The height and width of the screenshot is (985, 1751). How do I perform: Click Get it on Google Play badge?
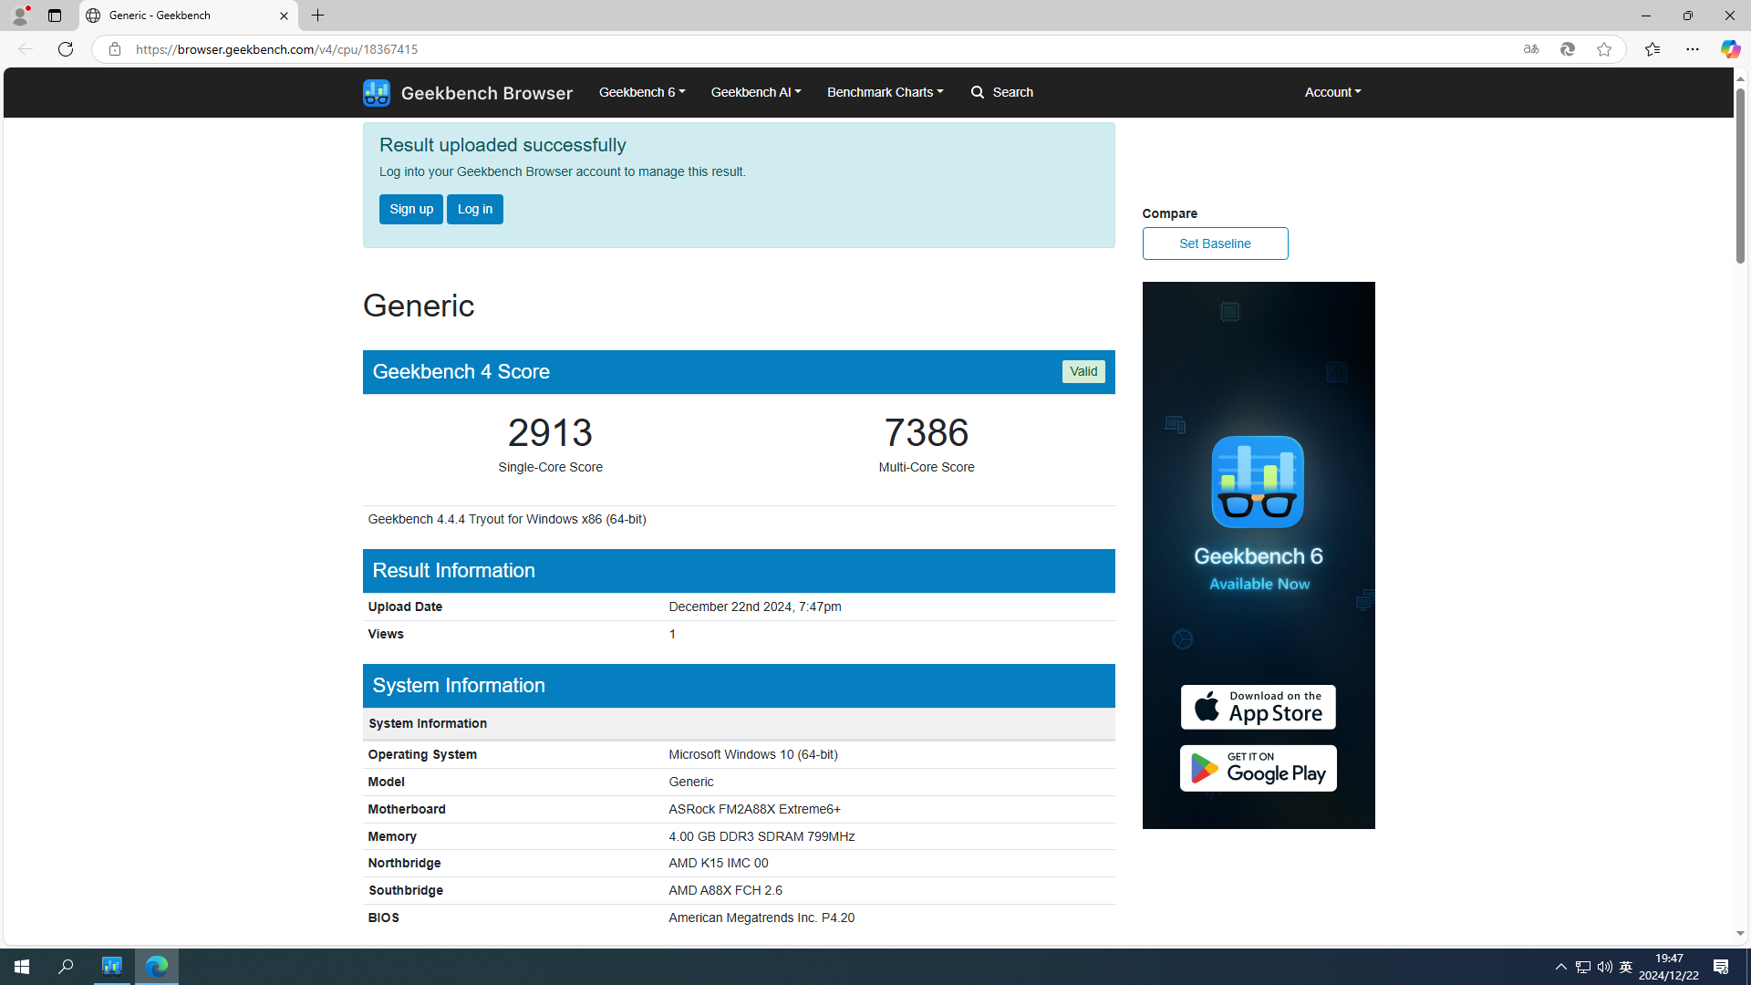1258,768
